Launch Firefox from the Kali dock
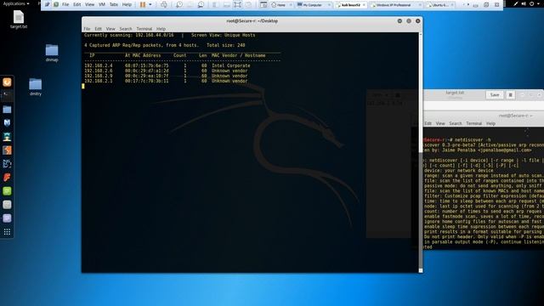The width and height of the screenshot is (544, 306). tap(7, 82)
